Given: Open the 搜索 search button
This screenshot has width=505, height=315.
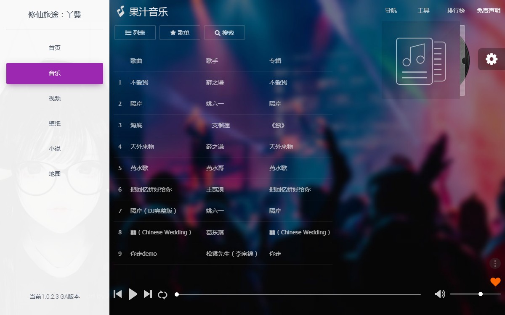Looking at the screenshot, I should pos(224,32).
